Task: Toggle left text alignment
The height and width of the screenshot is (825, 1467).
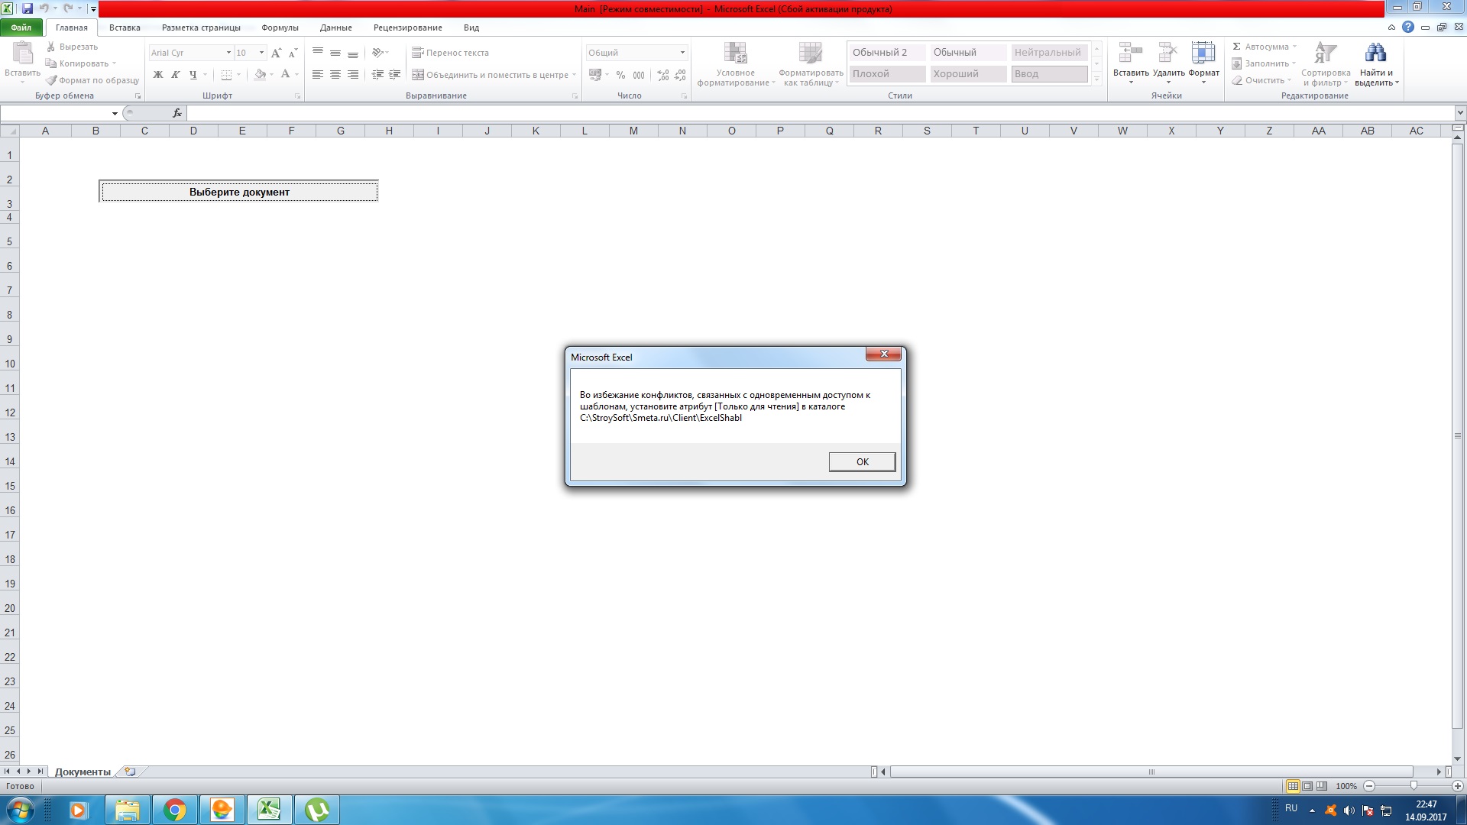Action: tap(318, 75)
